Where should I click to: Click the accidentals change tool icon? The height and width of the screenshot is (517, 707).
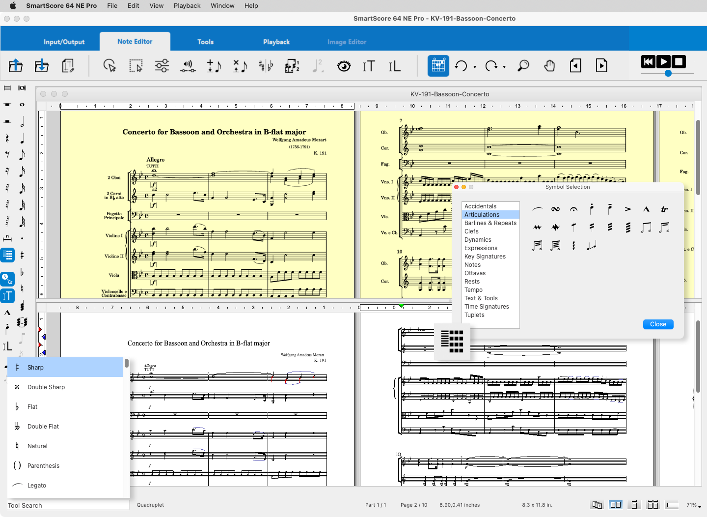[x=266, y=66]
